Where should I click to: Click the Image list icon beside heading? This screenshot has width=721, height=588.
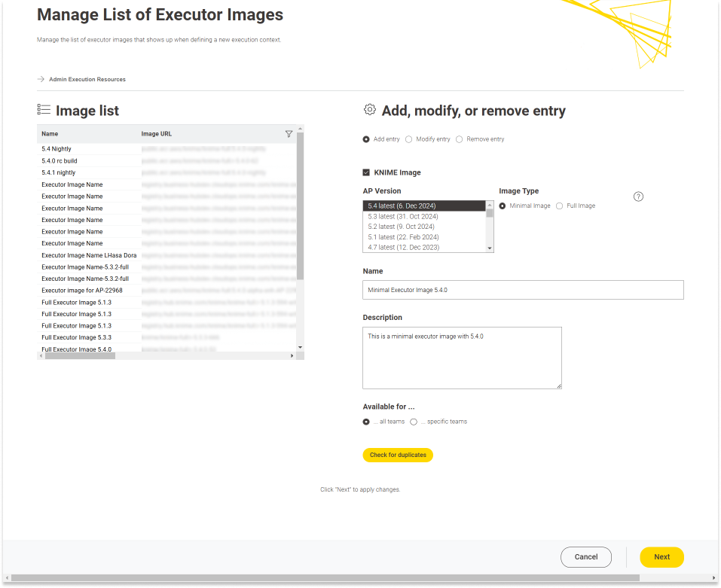pos(44,110)
